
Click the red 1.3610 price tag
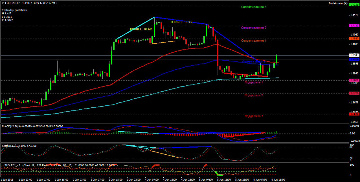pyautogui.click(x=354, y=114)
